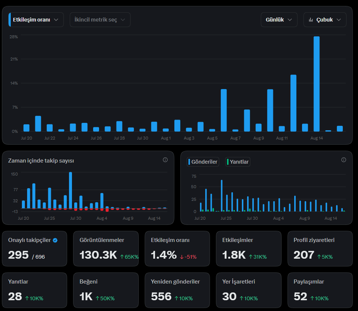This screenshot has width=358, height=311.
Task: Click Yer İşaretleri metric card
Action: point(249,290)
